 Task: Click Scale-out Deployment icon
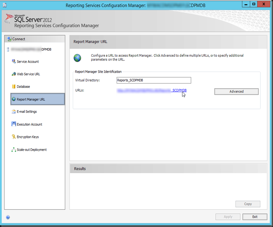pos(14,149)
